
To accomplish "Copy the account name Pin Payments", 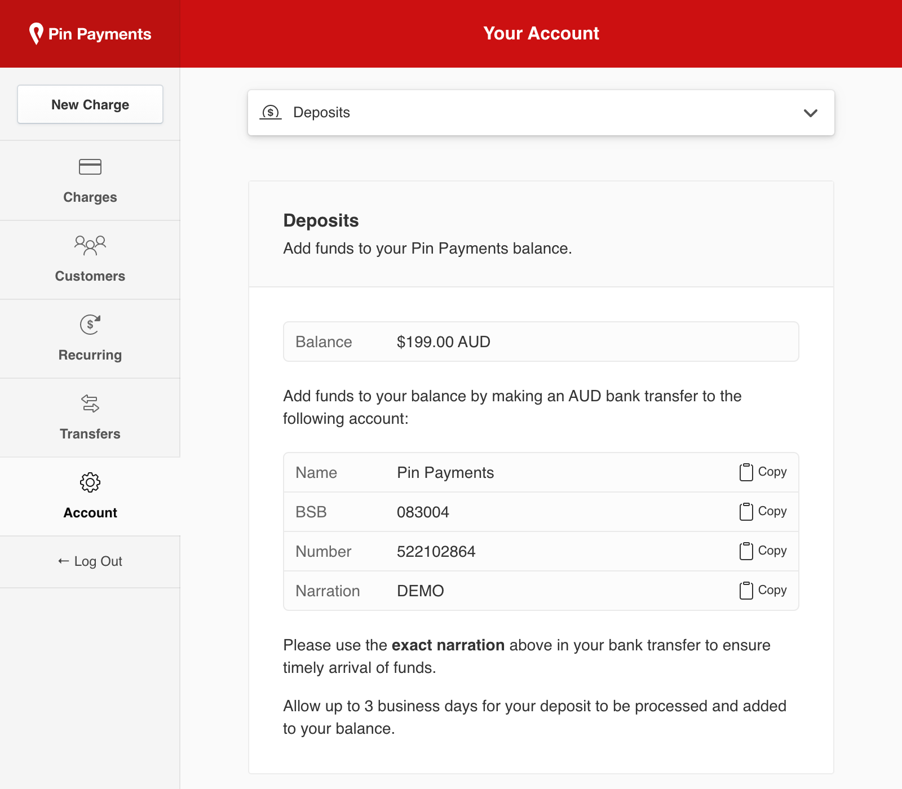I will coord(763,472).
